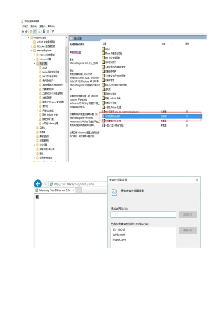The image size is (220, 311).
Task: Click the 添加(A) button
Action: point(188,214)
